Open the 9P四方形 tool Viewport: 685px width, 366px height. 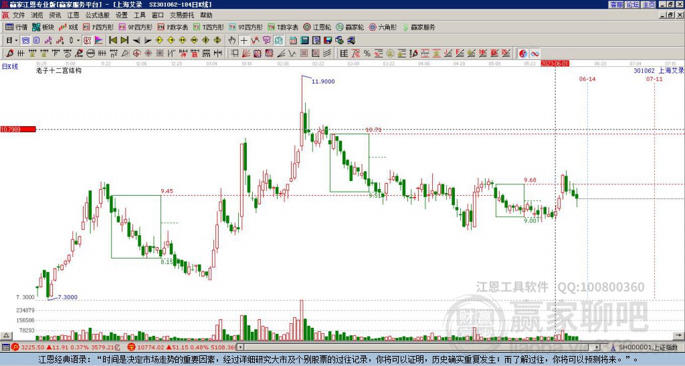click(x=136, y=27)
